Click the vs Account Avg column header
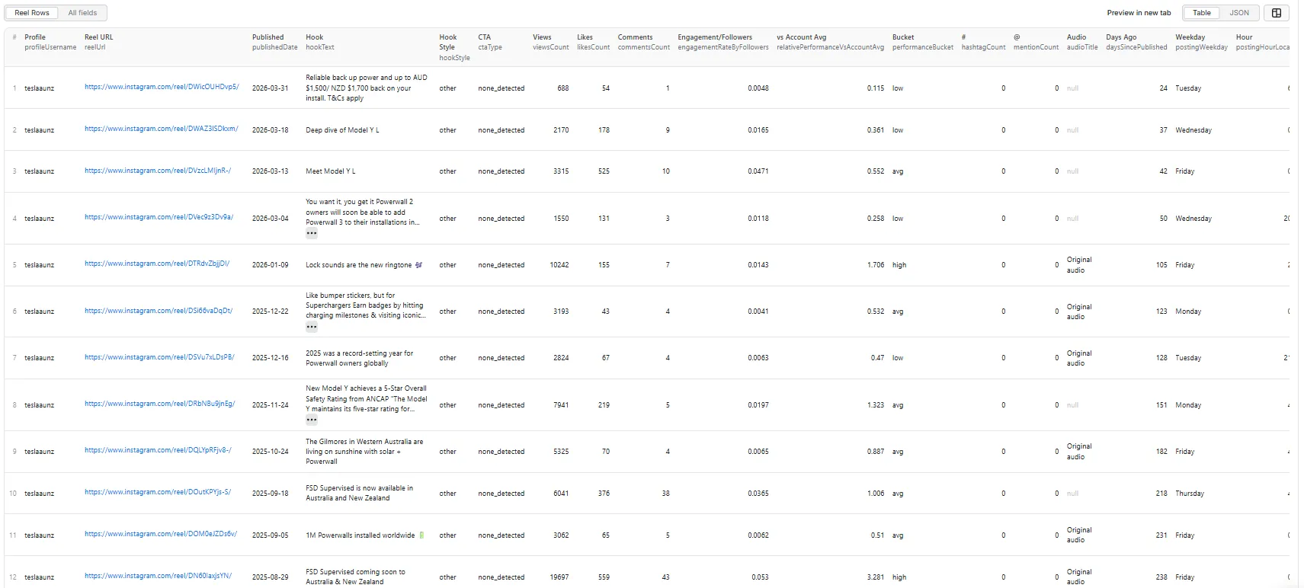The image size is (1304, 588). click(830, 42)
